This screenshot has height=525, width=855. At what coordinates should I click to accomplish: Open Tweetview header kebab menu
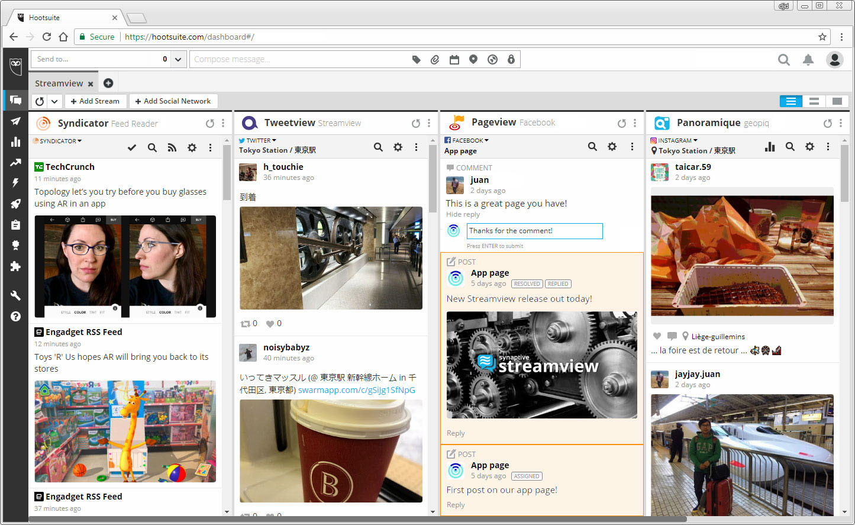pyautogui.click(x=429, y=123)
